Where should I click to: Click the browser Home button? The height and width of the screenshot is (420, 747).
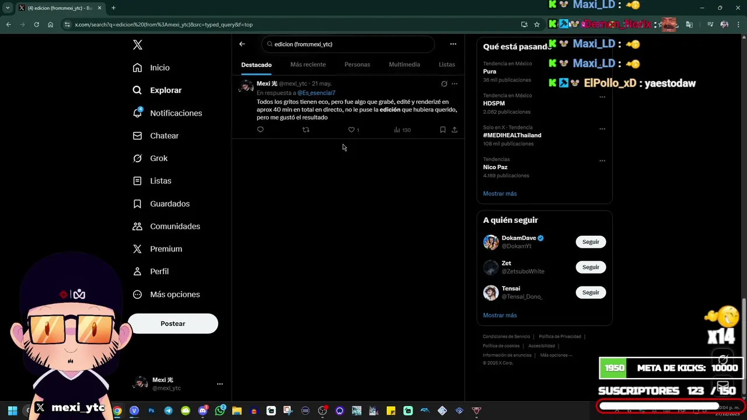pyautogui.click(x=51, y=24)
